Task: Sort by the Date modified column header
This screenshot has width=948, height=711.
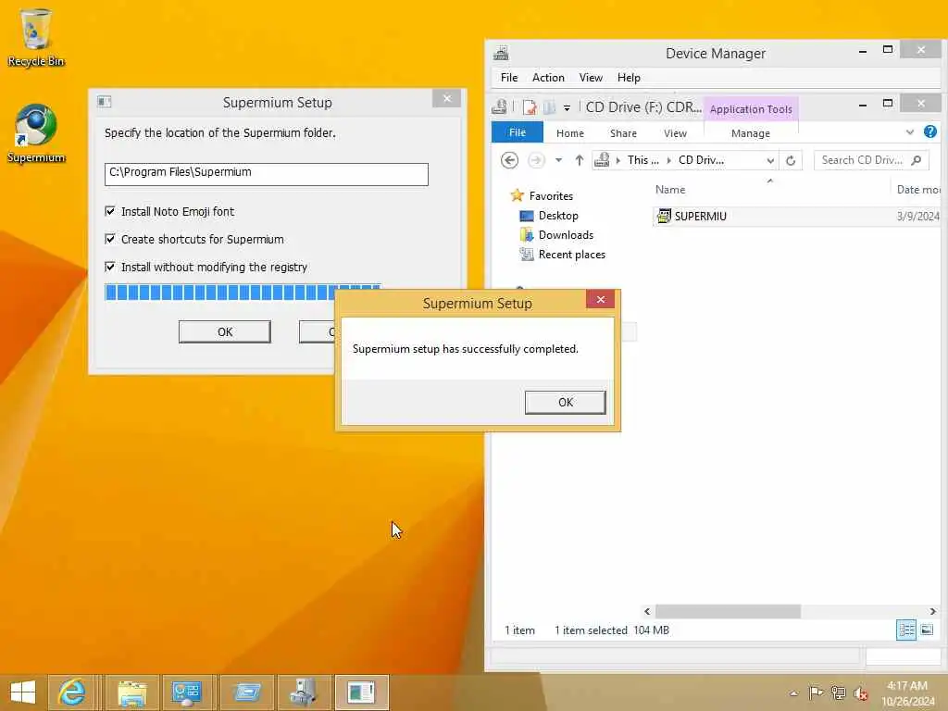Action: point(917,189)
